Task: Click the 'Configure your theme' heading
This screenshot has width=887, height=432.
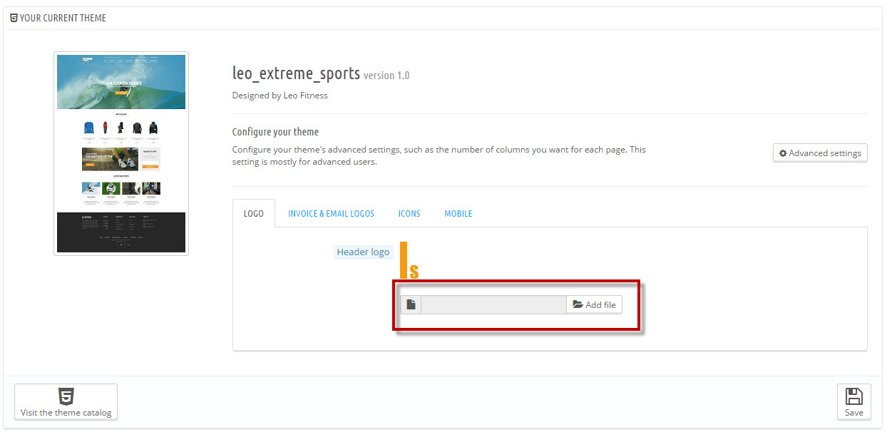Action: (275, 132)
